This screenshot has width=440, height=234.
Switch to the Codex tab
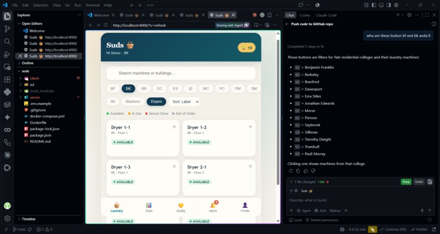coord(305,15)
